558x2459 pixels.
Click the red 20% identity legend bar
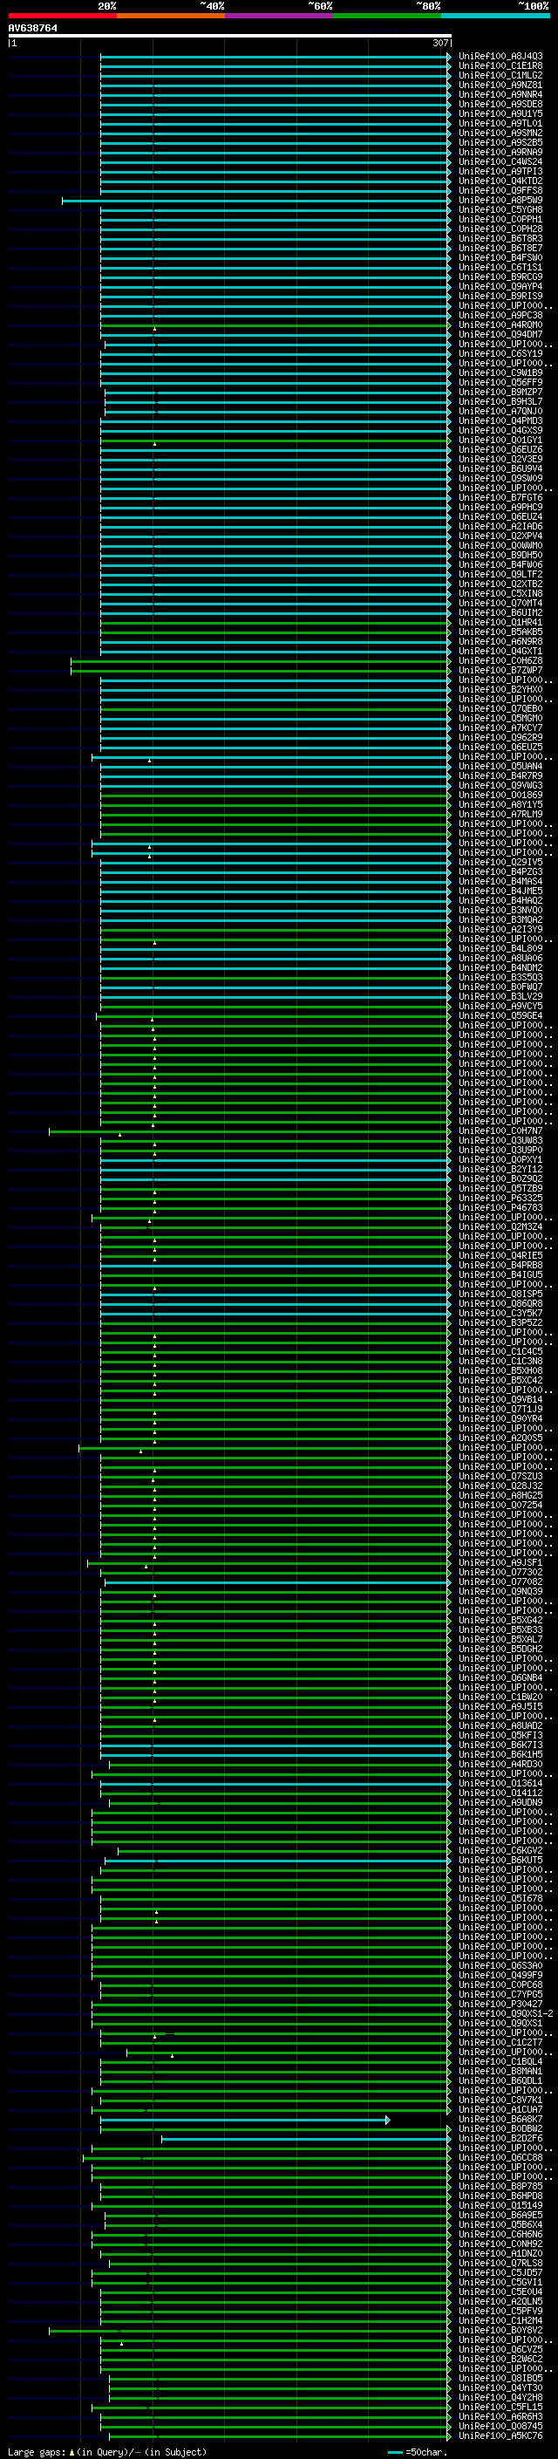pyautogui.click(x=63, y=16)
